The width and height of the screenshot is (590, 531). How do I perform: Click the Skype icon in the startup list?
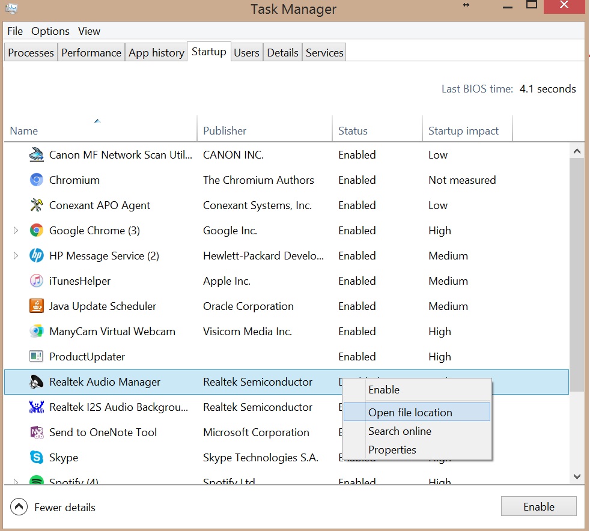[x=36, y=457]
